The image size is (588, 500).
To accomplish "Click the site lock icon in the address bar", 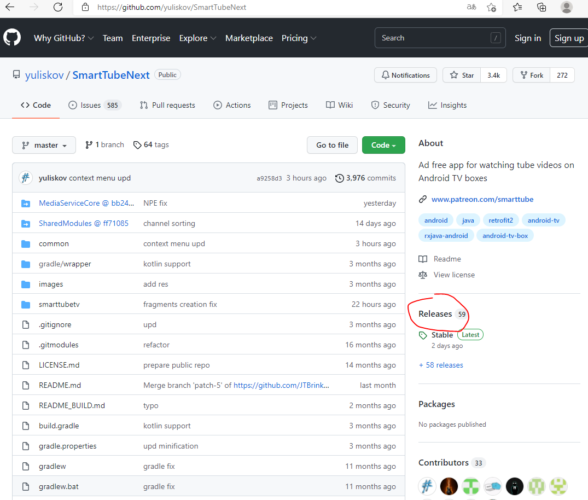I will [85, 7].
